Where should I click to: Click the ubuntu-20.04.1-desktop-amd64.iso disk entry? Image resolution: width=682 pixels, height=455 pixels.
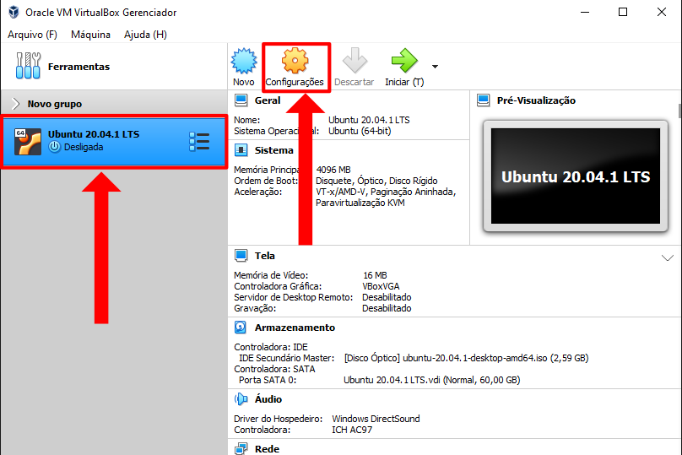pos(466,358)
